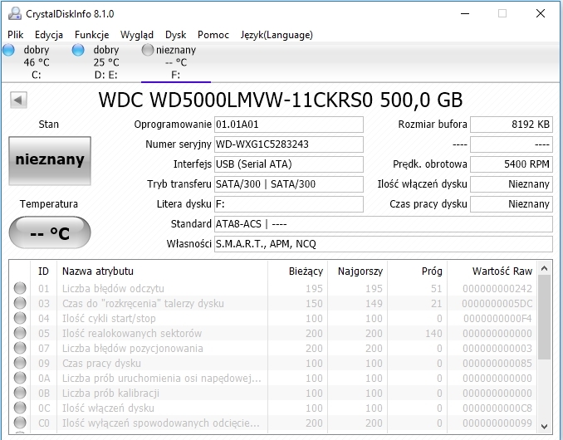Select row Liczba prób kalibracji
563x440 pixels.
click(273, 393)
